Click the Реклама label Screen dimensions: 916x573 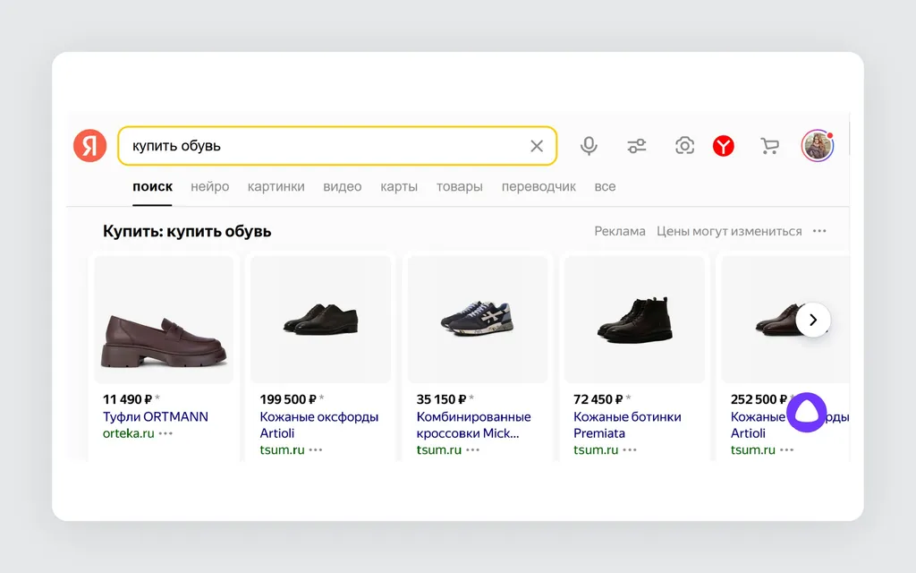click(620, 231)
